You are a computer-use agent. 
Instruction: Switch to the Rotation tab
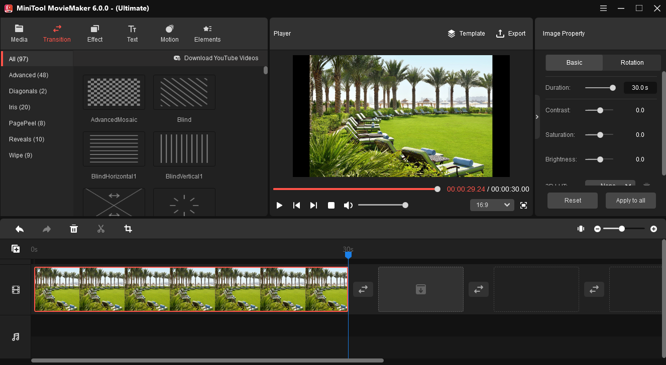[x=632, y=63]
